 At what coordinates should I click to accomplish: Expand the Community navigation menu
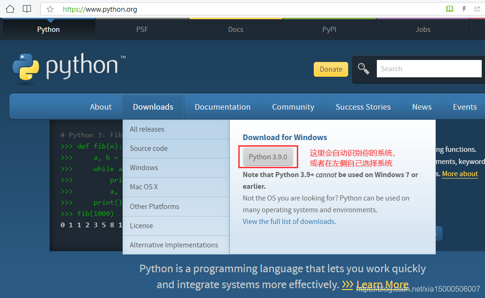click(x=293, y=107)
